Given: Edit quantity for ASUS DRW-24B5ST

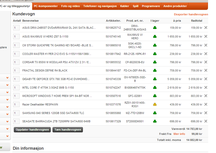Looking at the screenshot, I should coord(16,28).
